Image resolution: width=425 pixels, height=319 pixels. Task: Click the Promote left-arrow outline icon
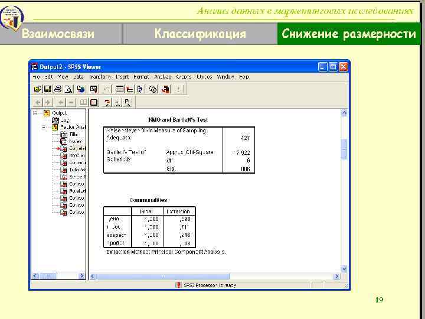[x=38, y=103]
